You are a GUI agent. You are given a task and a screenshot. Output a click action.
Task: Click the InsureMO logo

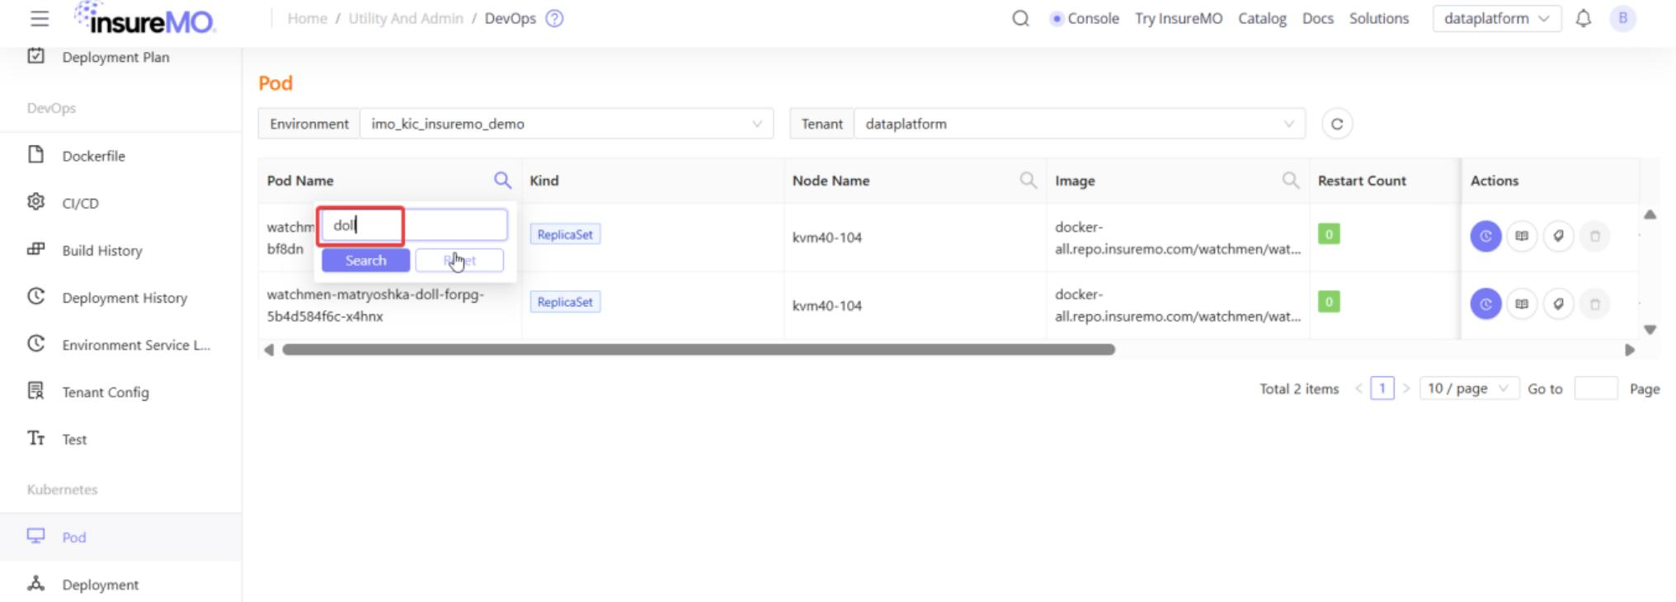[x=145, y=17]
